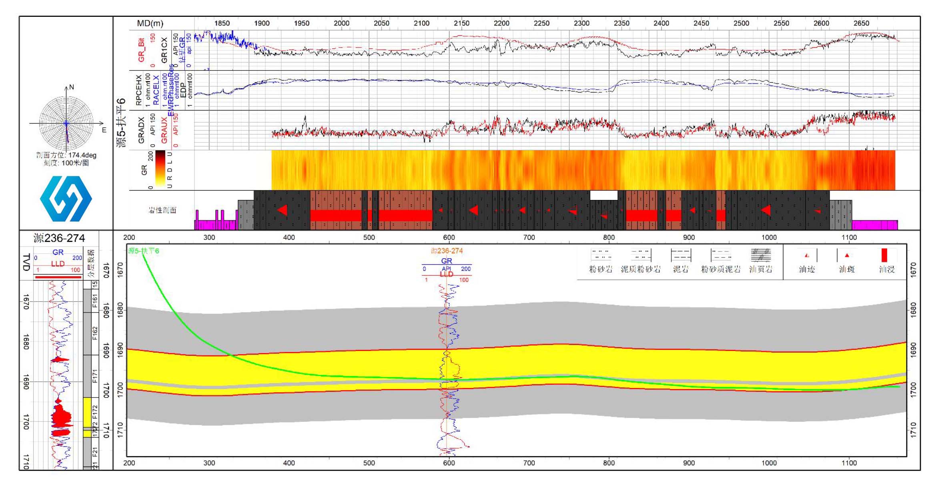Click the vertical 源5-扶平6 well title
Screen dimensions: 936x487
coord(121,123)
